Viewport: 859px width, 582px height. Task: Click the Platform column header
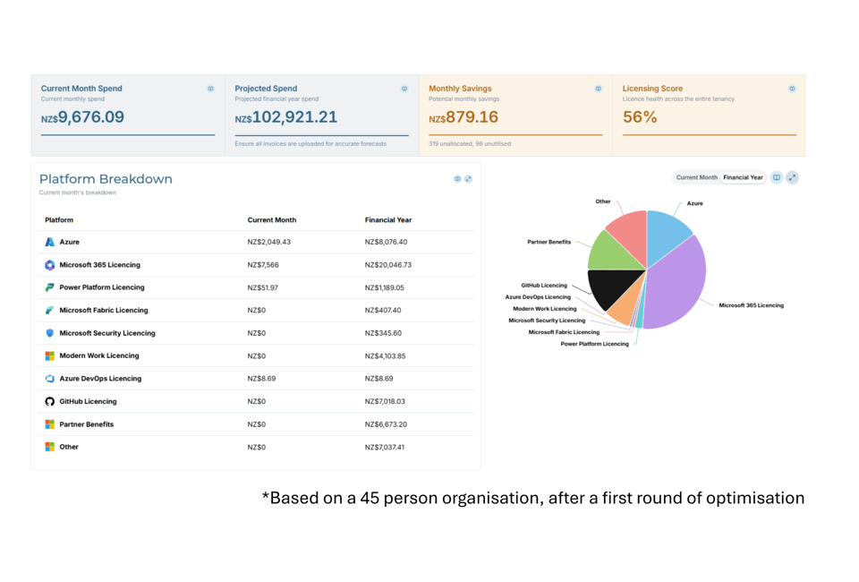(59, 219)
